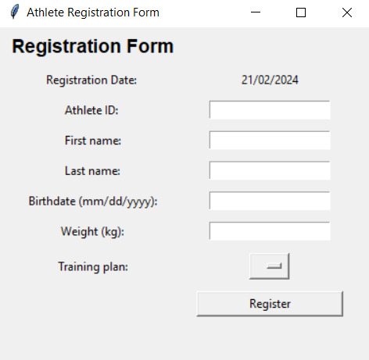Click the window title text
369x360 pixels.
[93, 12]
